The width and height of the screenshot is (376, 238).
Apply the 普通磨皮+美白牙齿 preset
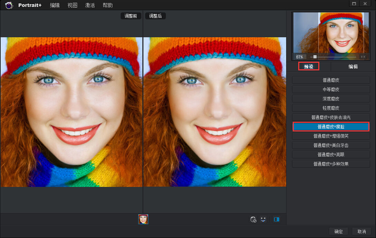(331, 145)
